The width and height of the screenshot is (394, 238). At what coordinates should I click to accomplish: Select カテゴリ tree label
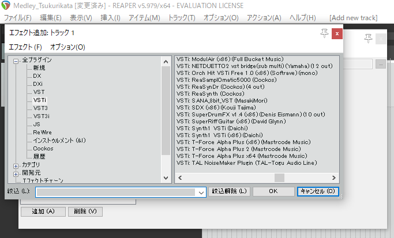pos(31,165)
